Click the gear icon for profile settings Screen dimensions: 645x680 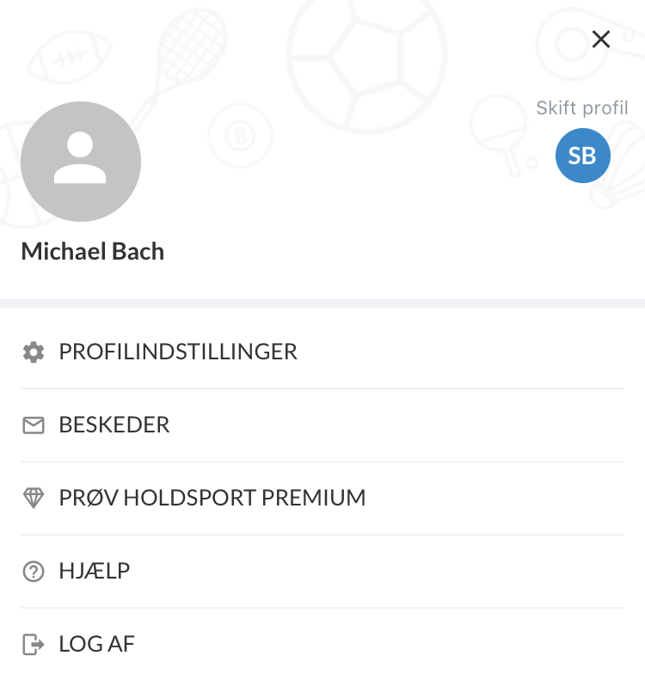click(34, 352)
